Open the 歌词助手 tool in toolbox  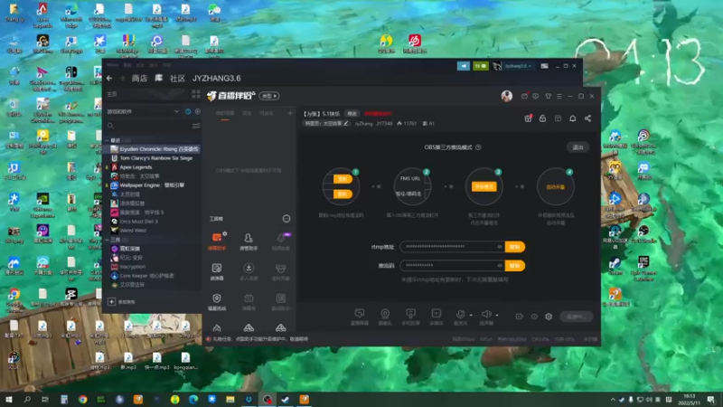click(x=281, y=301)
